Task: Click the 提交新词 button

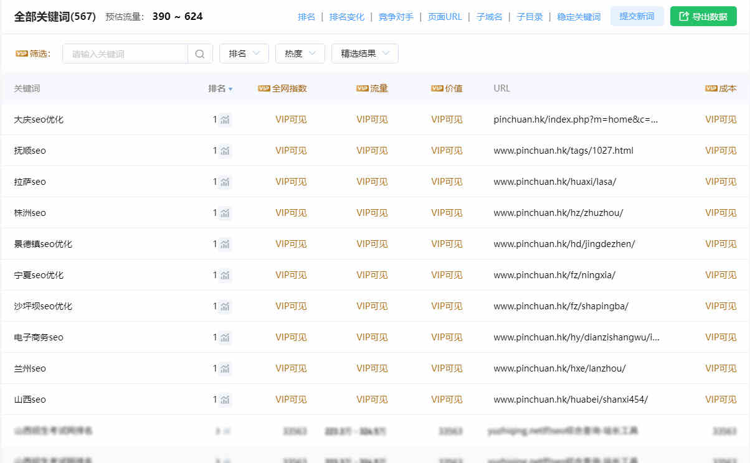Action: [x=637, y=16]
